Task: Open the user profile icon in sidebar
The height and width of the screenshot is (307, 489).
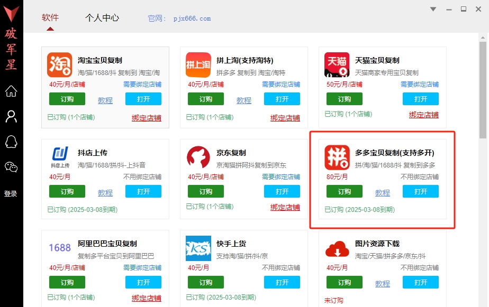Action: coord(11,116)
